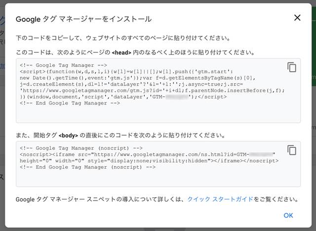Click the code line with 'gtm.js?id='

click(152, 91)
